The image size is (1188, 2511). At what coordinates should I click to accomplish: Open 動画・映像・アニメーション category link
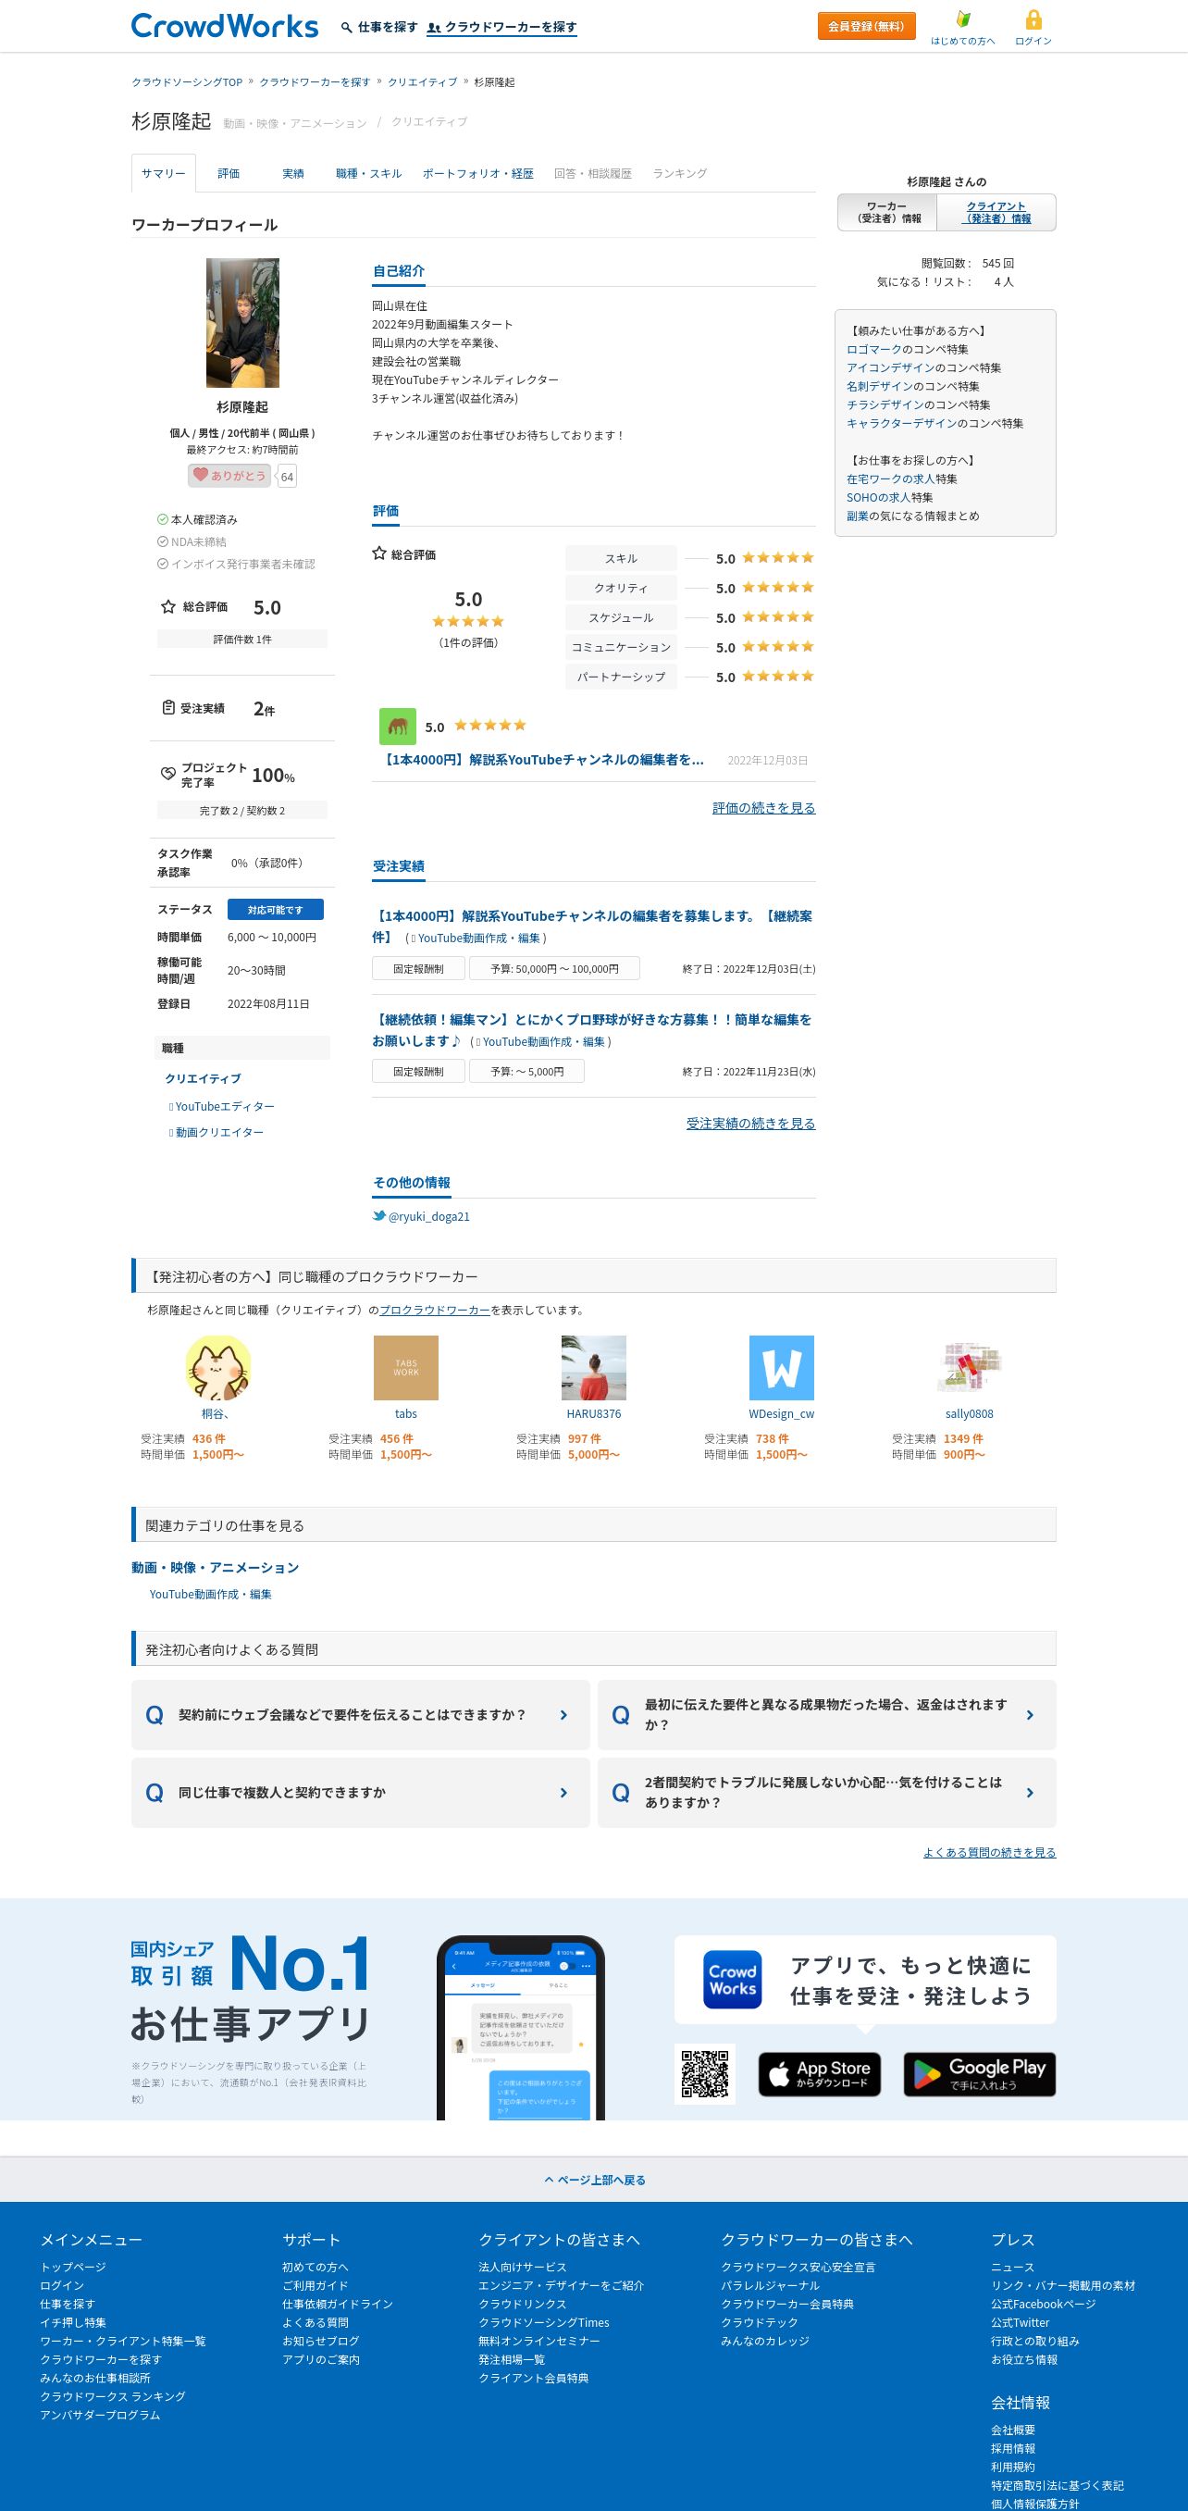pos(216,1568)
